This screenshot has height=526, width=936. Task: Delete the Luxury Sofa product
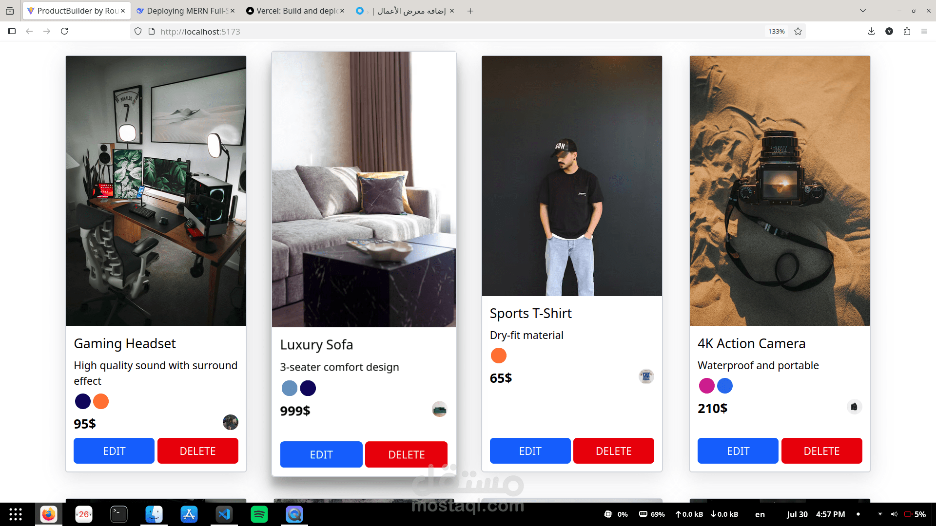pyautogui.click(x=406, y=454)
